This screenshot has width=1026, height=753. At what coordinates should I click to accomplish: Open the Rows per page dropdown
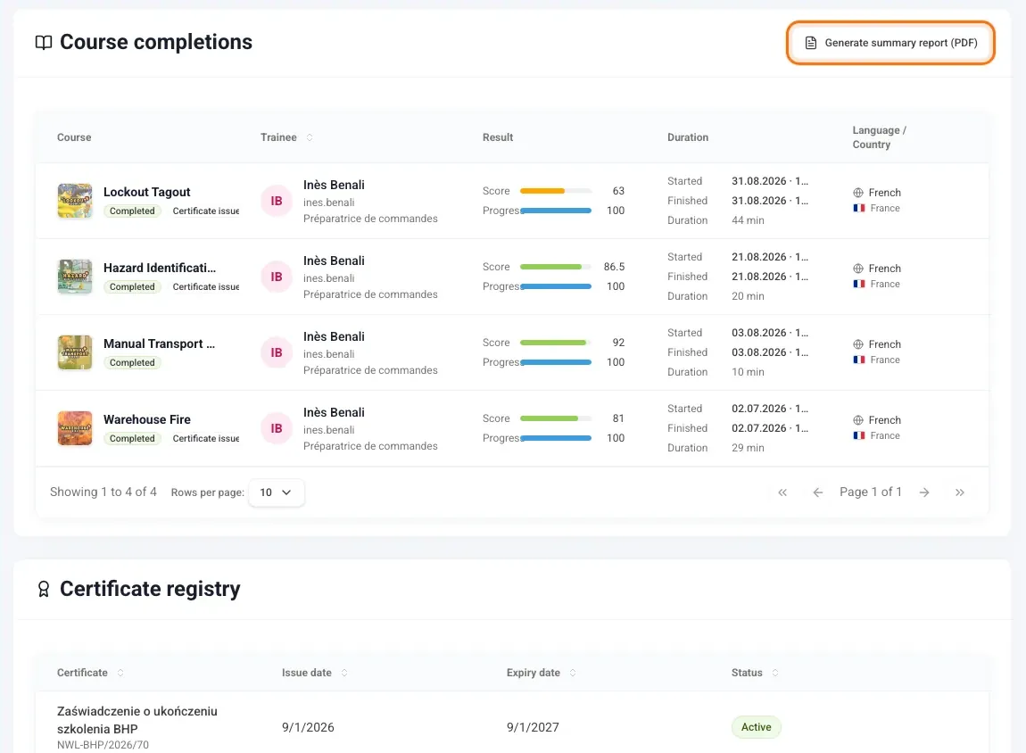click(277, 492)
